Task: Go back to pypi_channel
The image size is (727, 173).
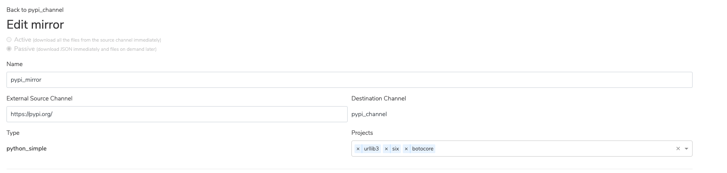Action: tap(35, 10)
